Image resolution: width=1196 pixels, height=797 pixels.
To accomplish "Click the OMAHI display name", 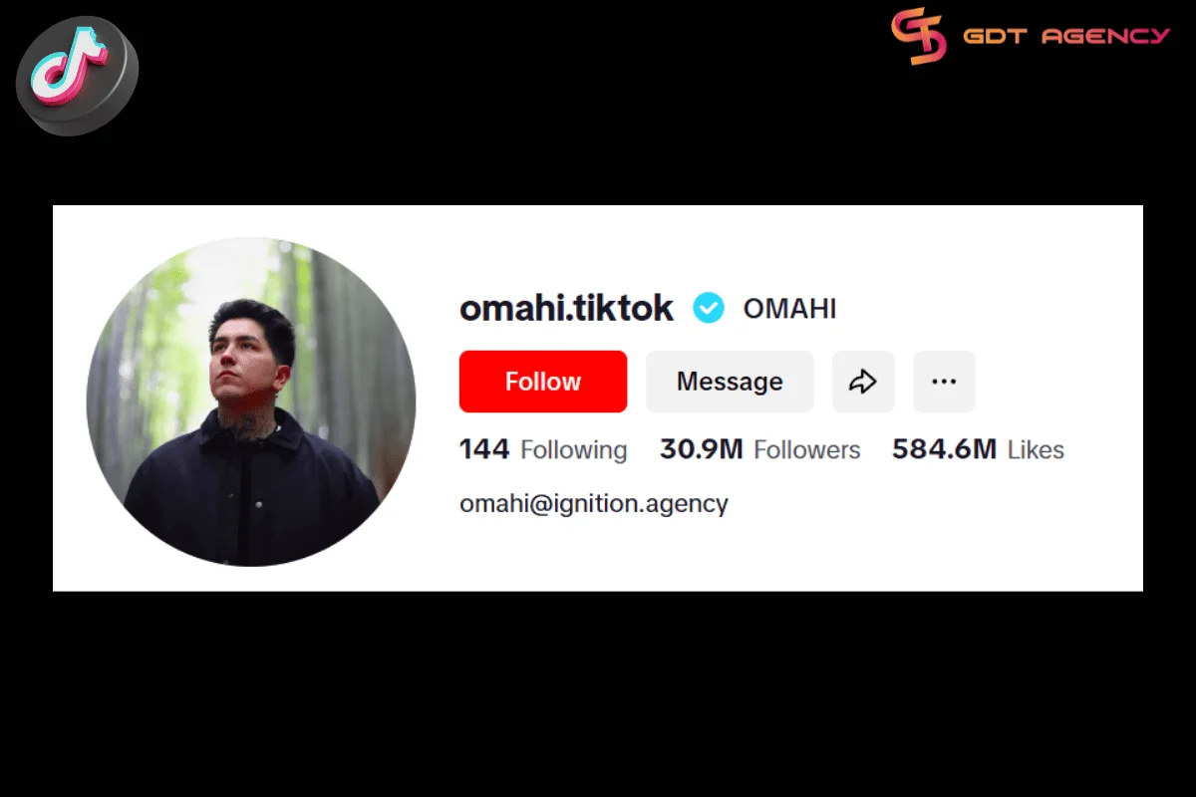I will coord(789,309).
